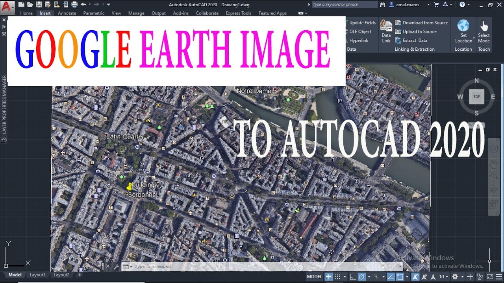Screen dimensions: 504x283
Task: Add a new layout with plus button
Action: point(79,275)
